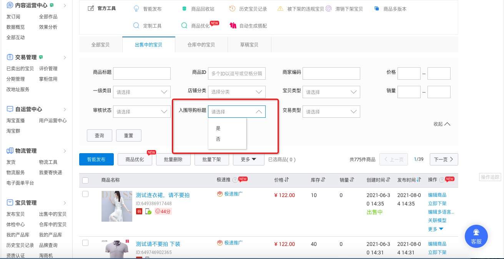Screen dimensions: 504x259
Task: Open the 宝贝类型 dropdown
Action: pos(331,92)
